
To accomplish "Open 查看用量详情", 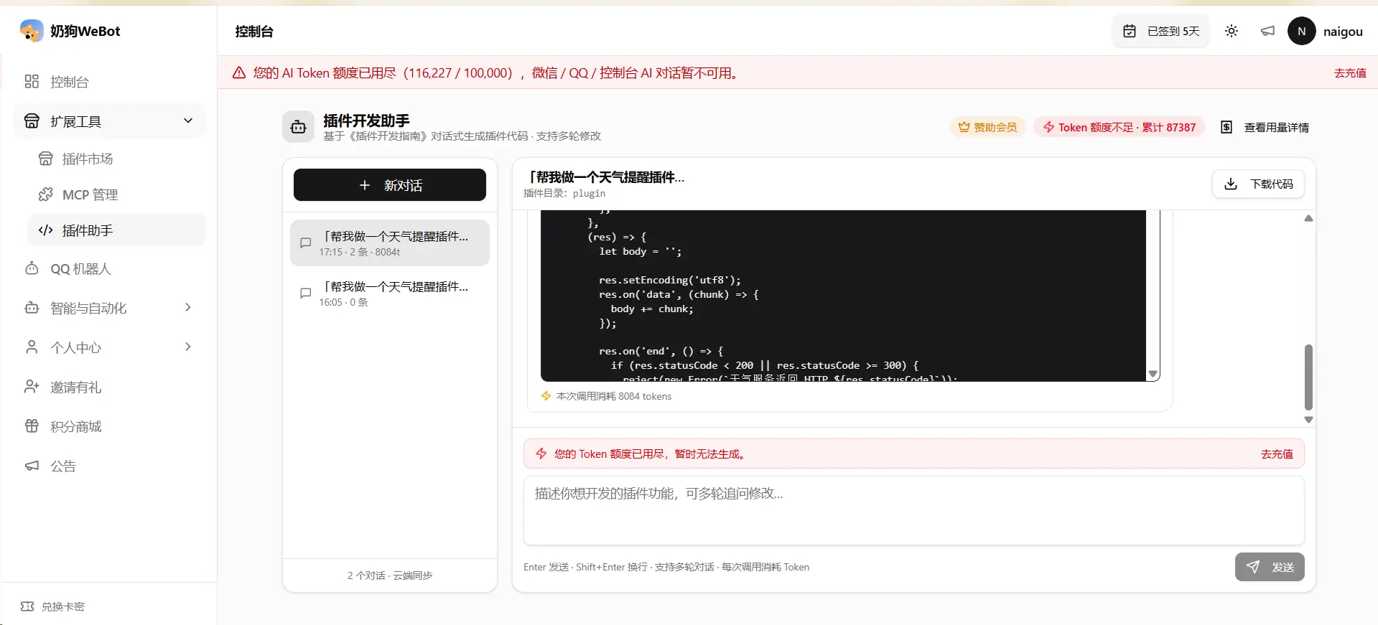I will point(1265,127).
